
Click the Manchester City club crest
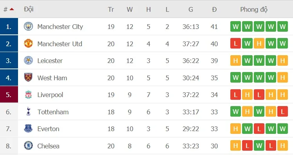[29, 26]
